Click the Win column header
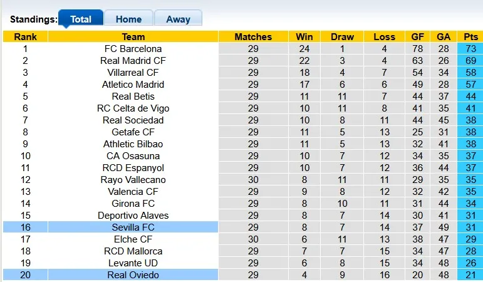Screen dimensions: 483x282 (x=304, y=37)
